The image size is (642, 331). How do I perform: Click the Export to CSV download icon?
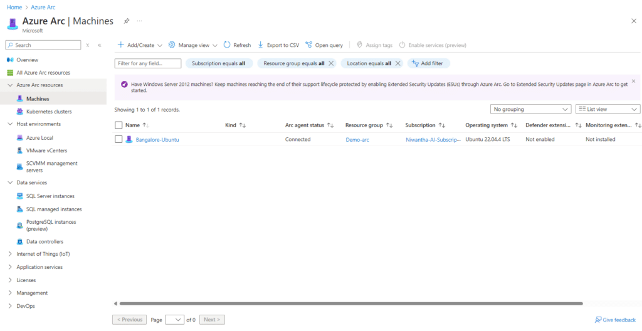point(261,45)
